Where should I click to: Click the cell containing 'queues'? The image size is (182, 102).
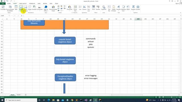[x=91, y=47]
